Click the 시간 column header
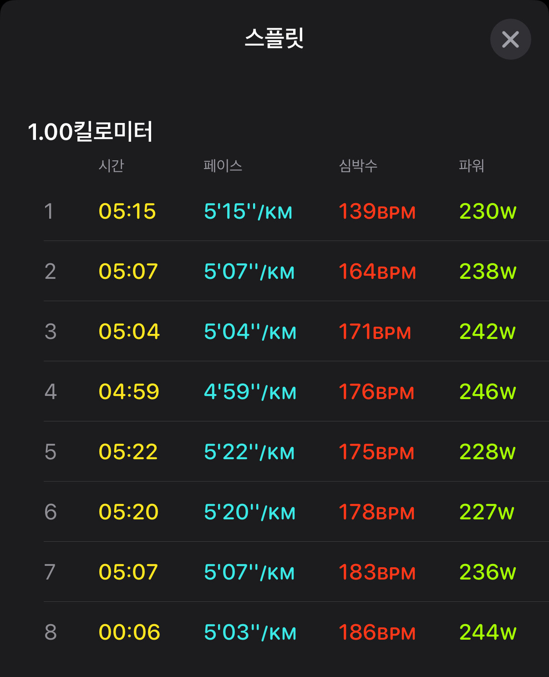 pyautogui.click(x=112, y=165)
